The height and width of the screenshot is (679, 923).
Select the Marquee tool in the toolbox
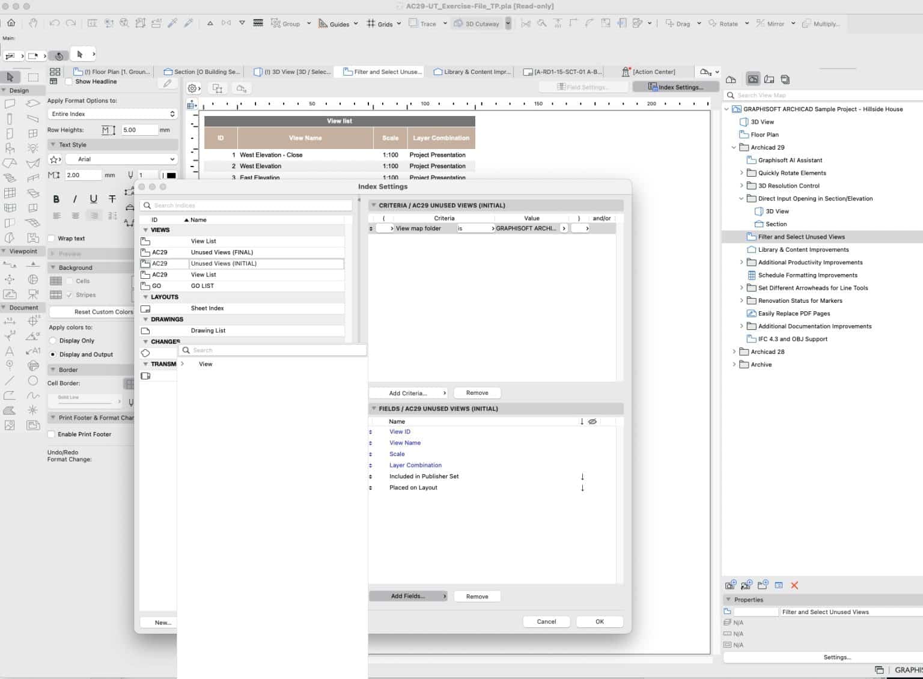click(x=33, y=77)
